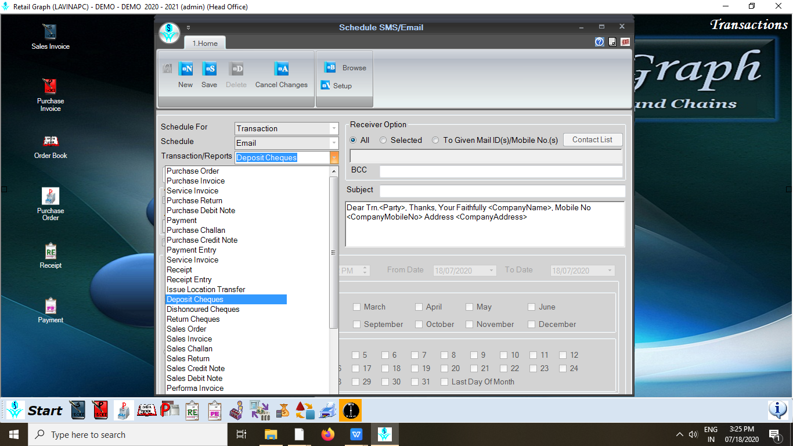The image size is (793, 446).
Task: Choose Dishonoured Cheques in the dropdown list
Action: point(203,309)
